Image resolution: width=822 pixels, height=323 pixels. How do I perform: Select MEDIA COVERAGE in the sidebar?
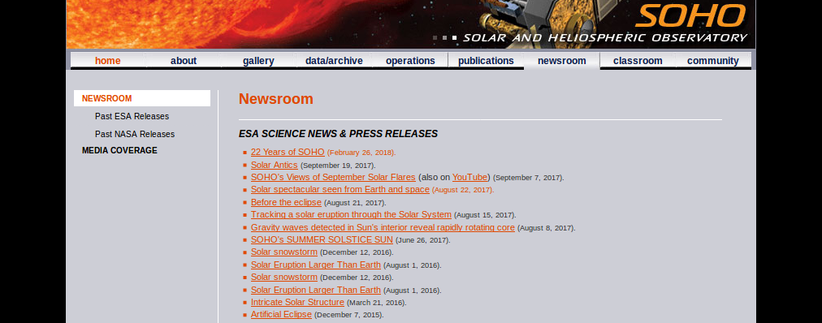click(x=119, y=150)
